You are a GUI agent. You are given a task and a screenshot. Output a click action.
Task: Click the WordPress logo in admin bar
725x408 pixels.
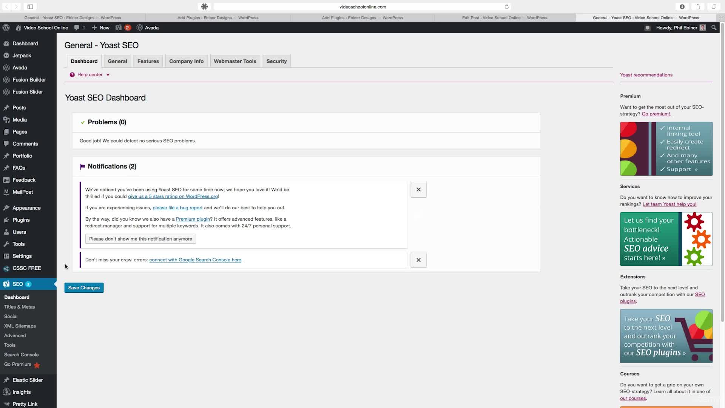(x=6, y=28)
